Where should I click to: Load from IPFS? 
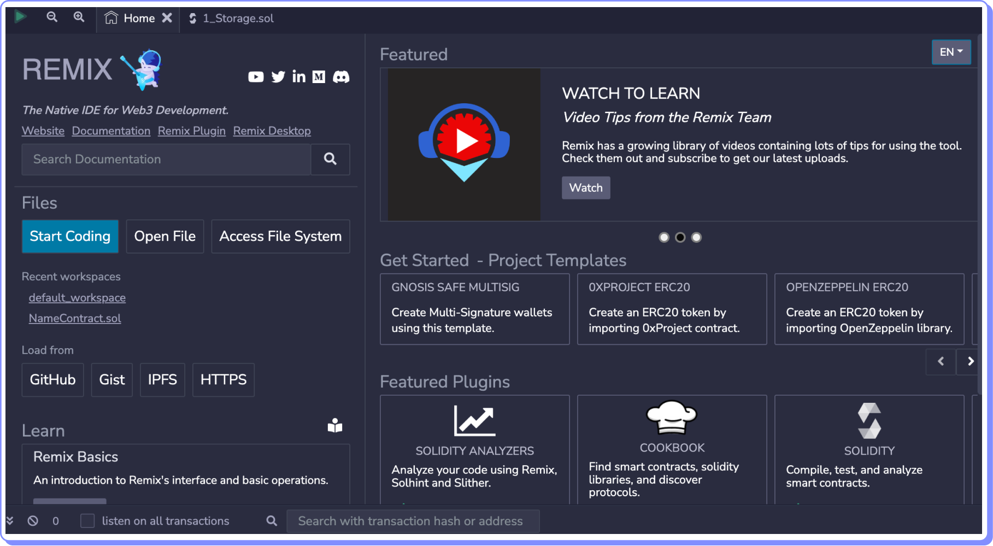[x=162, y=380]
